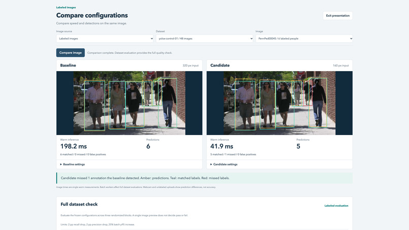The width and height of the screenshot is (409, 230).
Task: Expand Baseline settings
Action: [x=73, y=165]
